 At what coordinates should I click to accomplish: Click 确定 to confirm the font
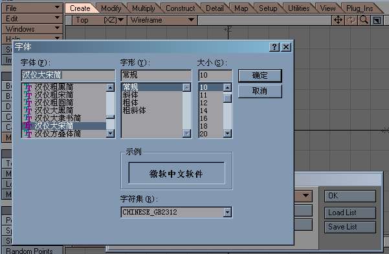click(x=260, y=76)
